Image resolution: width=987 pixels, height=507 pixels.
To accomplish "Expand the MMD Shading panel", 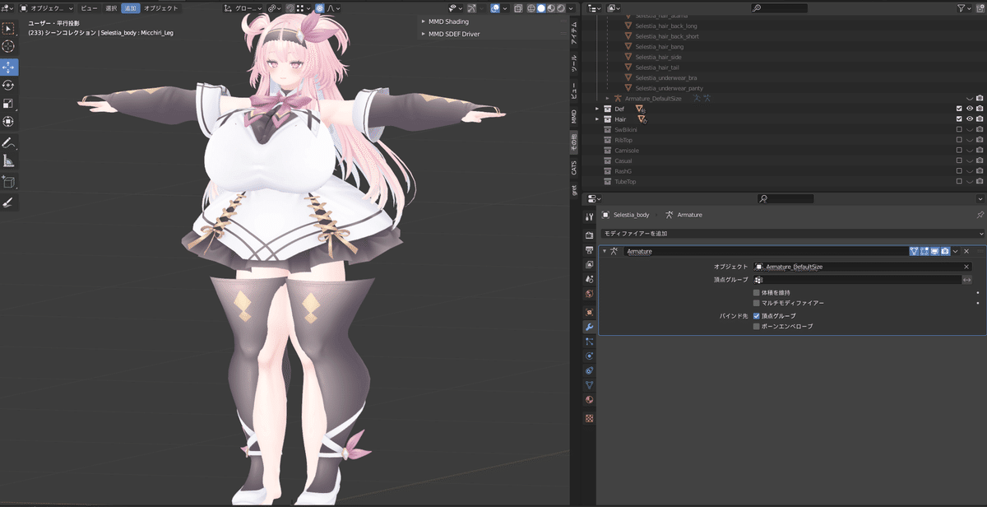I will pos(424,21).
